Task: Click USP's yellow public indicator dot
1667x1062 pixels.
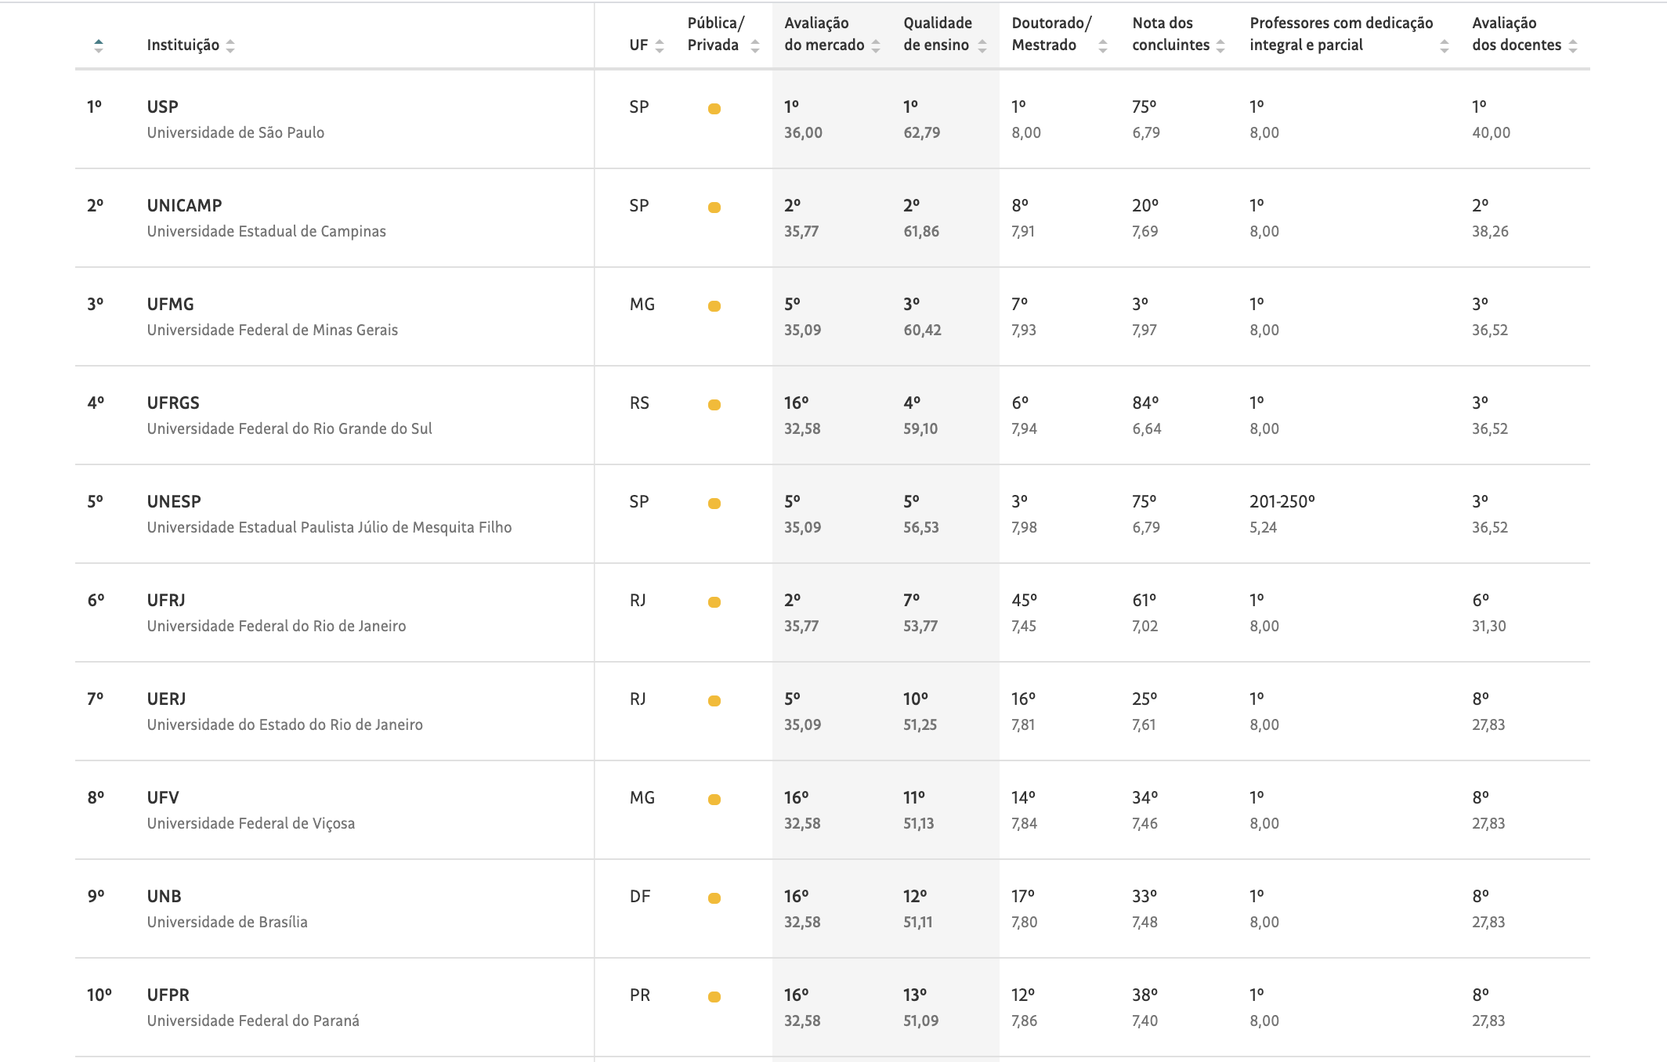Action: point(714,109)
